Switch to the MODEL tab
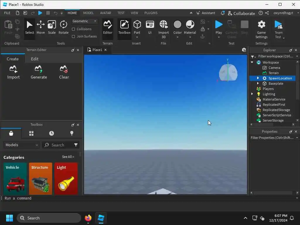This screenshot has height=225, width=300. pyautogui.click(x=88, y=13)
